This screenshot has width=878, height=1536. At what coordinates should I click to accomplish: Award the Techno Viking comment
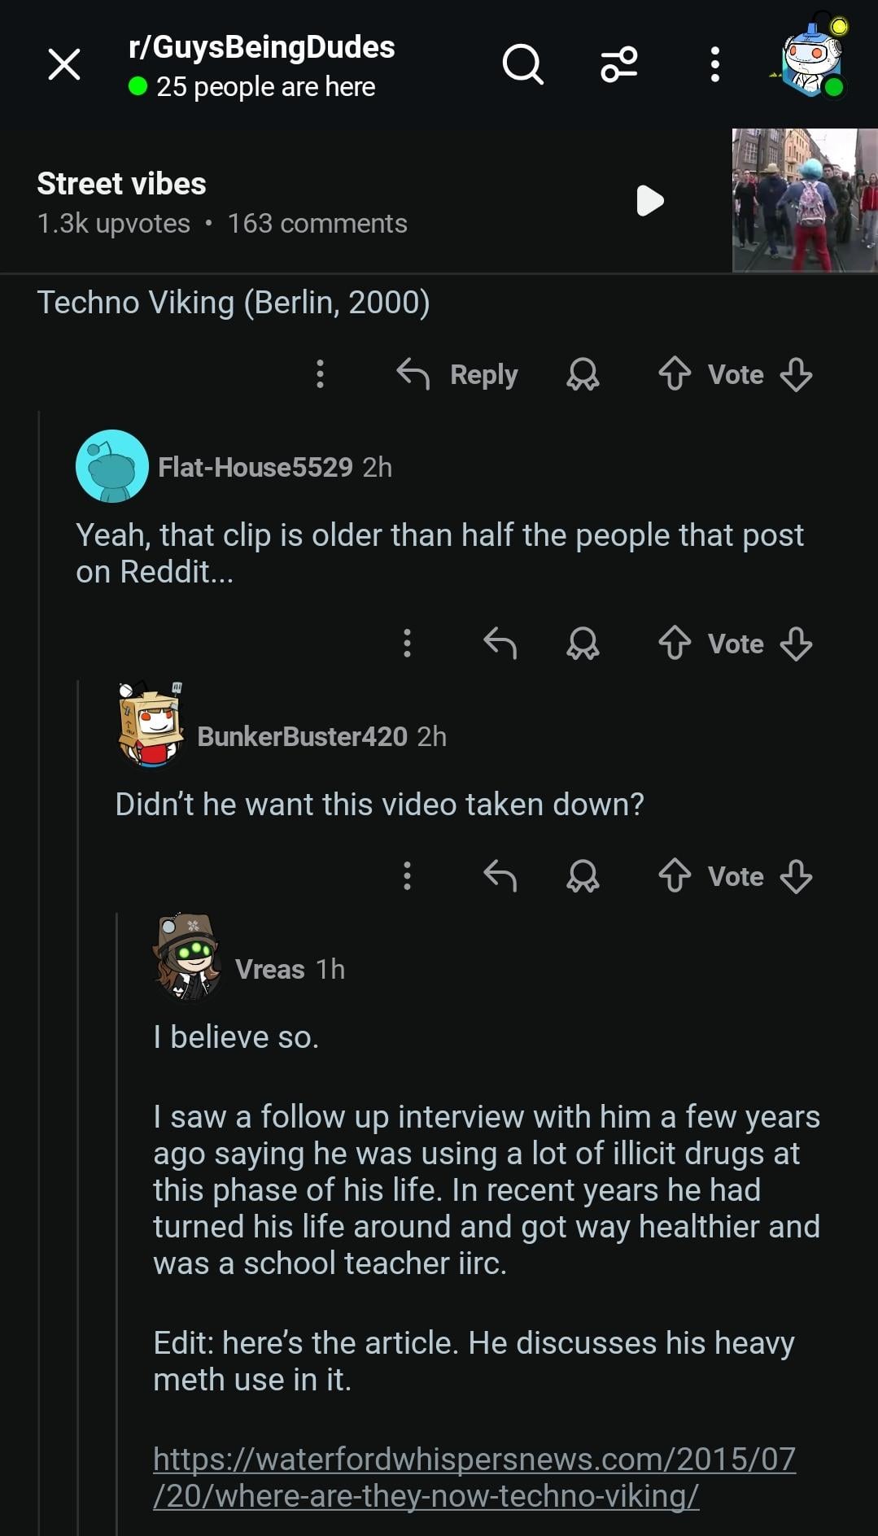(583, 374)
